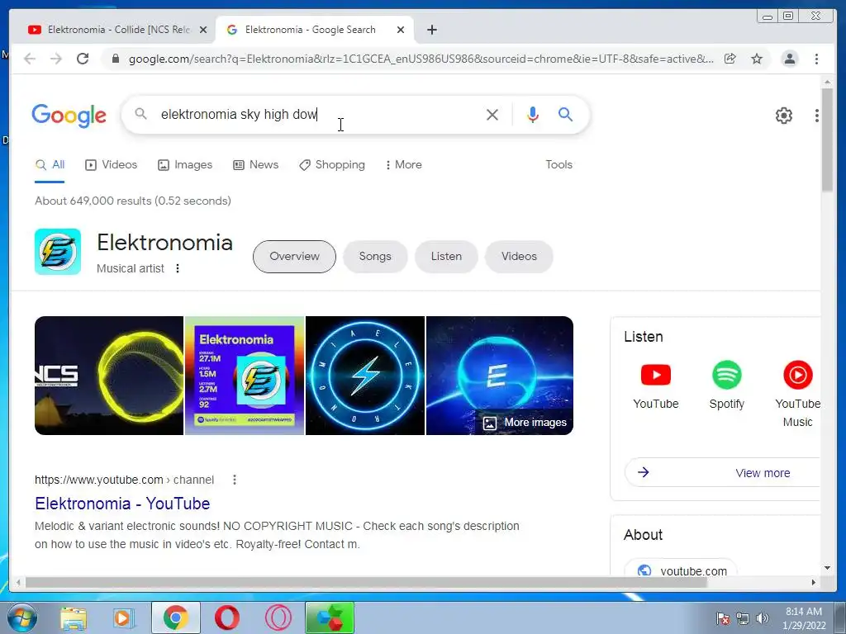Switch to Images results
The height and width of the screenshot is (634, 846).
(x=185, y=165)
